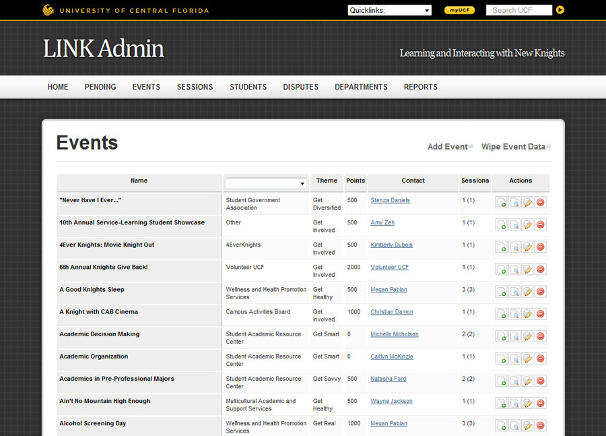Click the pencil edit icon for 6th Annual Knights Give Back!
Viewport: 606px width, 436px height.
(x=528, y=269)
